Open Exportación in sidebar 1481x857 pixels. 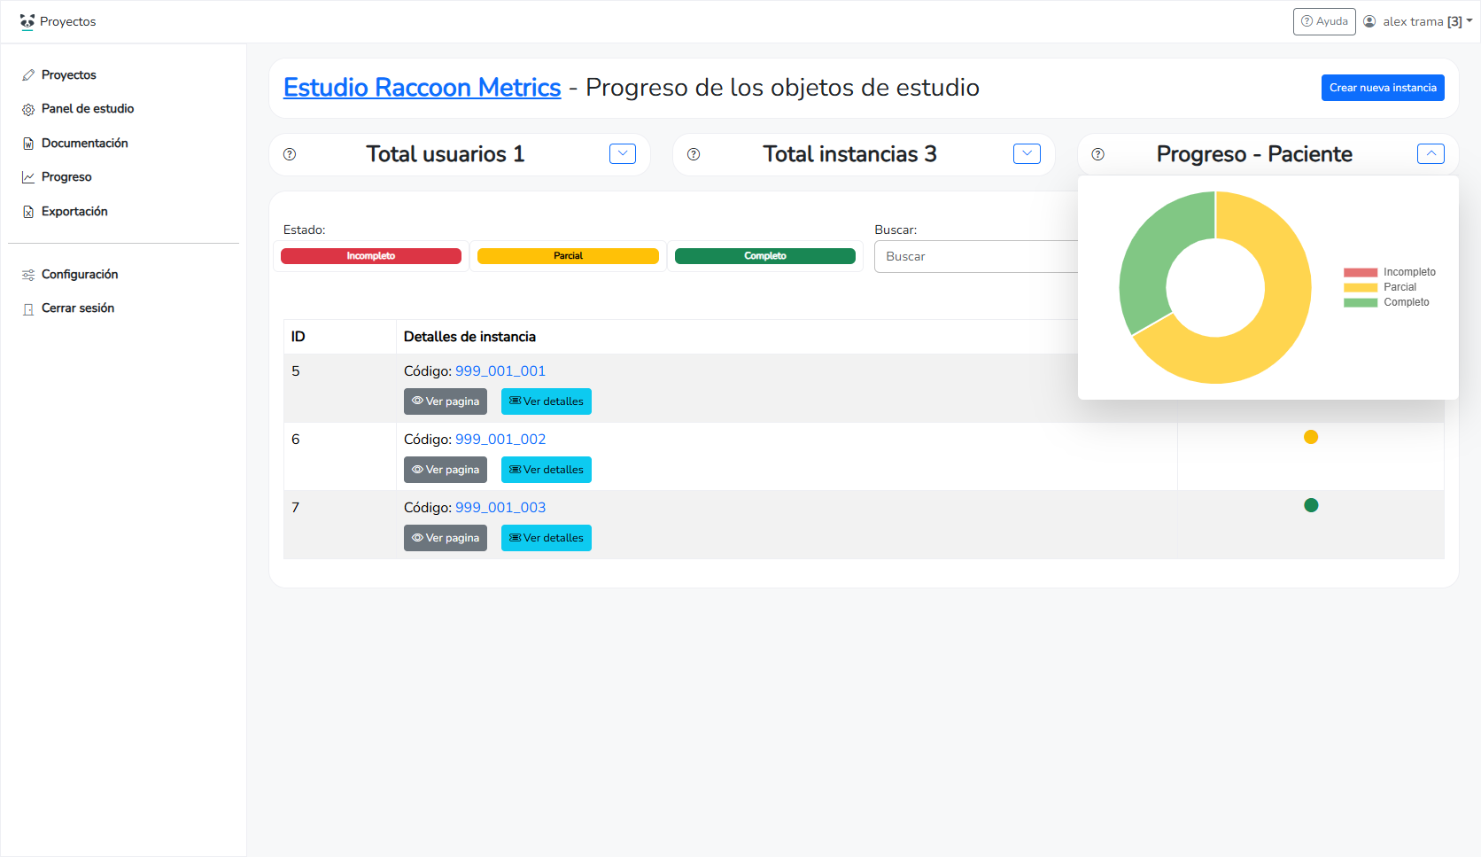(x=74, y=212)
